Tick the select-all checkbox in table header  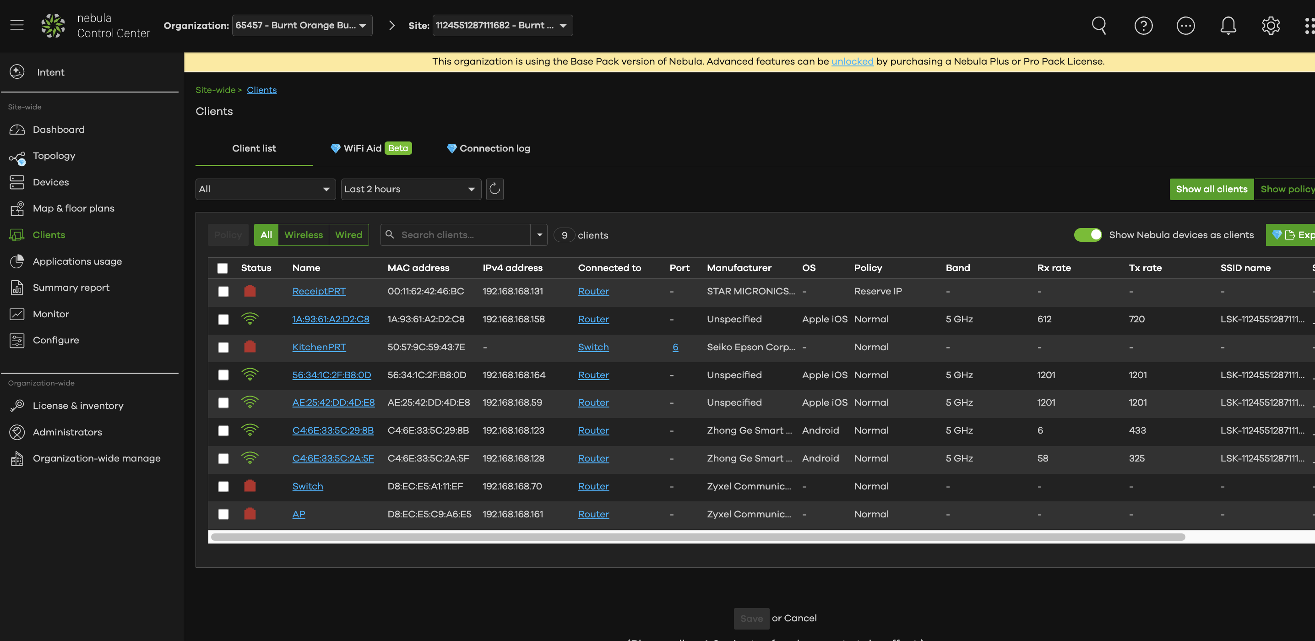click(x=223, y=268)
